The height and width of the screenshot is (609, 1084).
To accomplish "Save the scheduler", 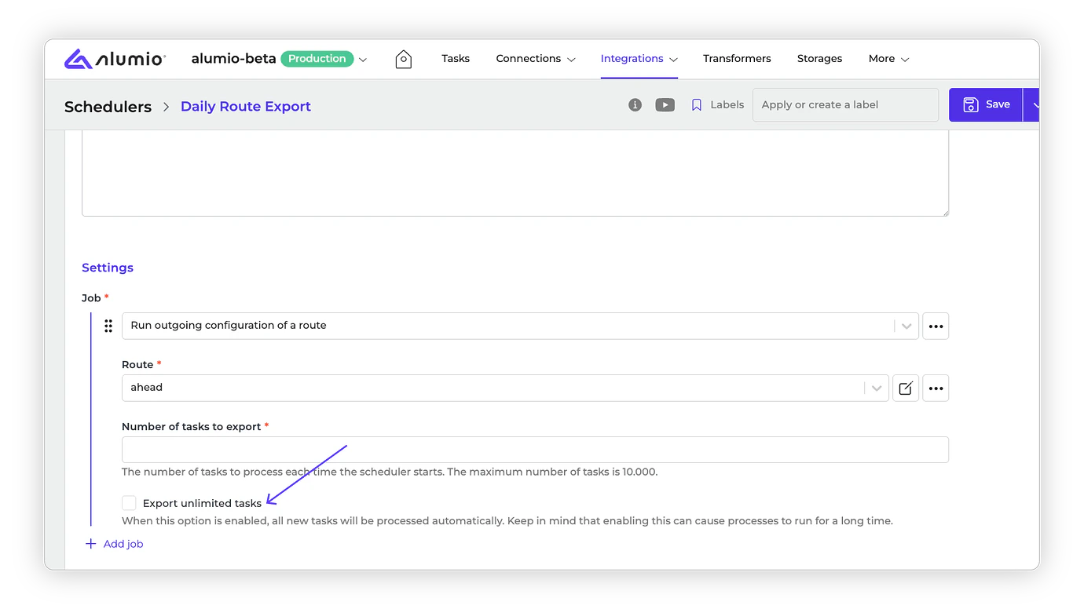I will (986, 104).
